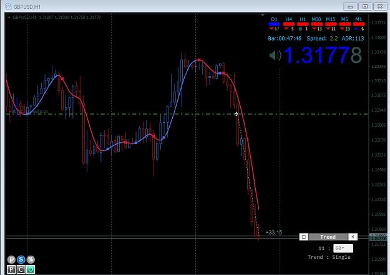390x275 pixels.
Task: Click the Spread: 2.2 readout
Action: 323,39
